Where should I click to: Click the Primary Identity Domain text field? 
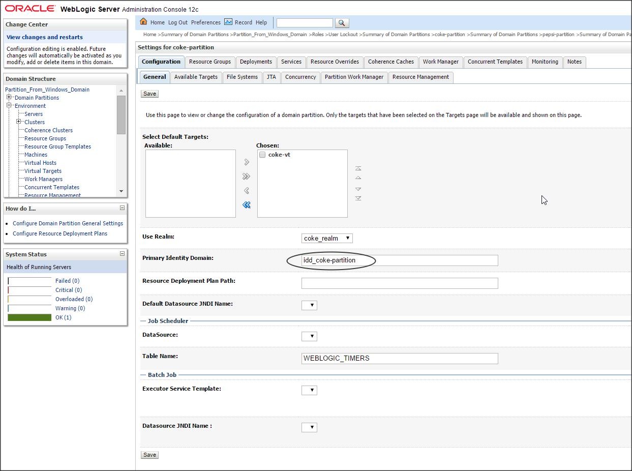[x=399, y=260]
